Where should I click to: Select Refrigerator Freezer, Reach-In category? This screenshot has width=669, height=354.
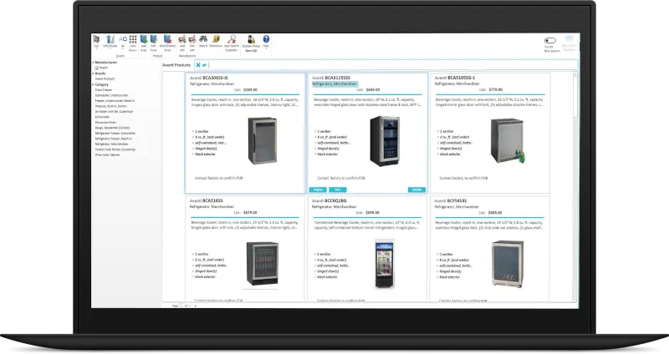click(114, 139)
